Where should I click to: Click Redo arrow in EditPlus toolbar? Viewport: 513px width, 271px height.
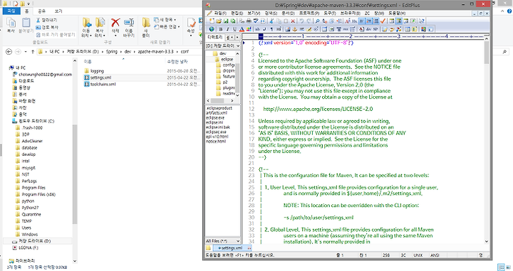click(x=309, y=21)
